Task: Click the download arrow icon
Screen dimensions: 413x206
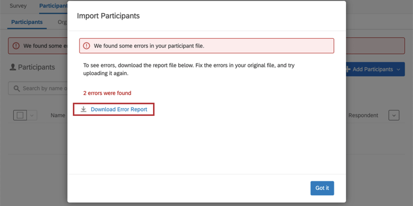Action: pos(83,109)
